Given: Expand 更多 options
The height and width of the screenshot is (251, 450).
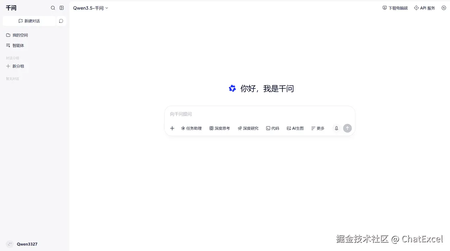Looking at the screenshot, I should [318, 128].
